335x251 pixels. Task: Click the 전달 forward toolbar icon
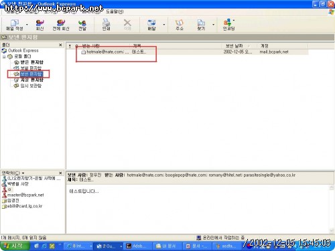pos(82,25)
